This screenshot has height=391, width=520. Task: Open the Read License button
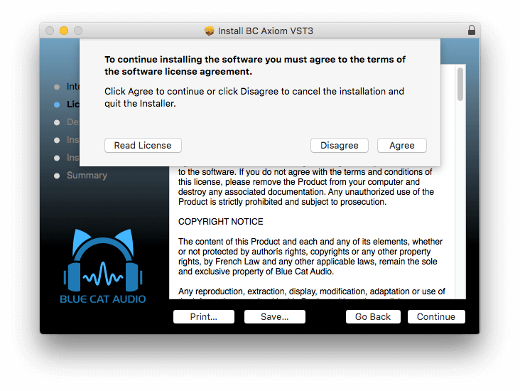tap(143, 145)
